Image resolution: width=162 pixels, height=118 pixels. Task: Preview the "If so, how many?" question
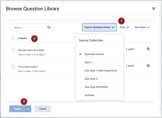[148, 66]
